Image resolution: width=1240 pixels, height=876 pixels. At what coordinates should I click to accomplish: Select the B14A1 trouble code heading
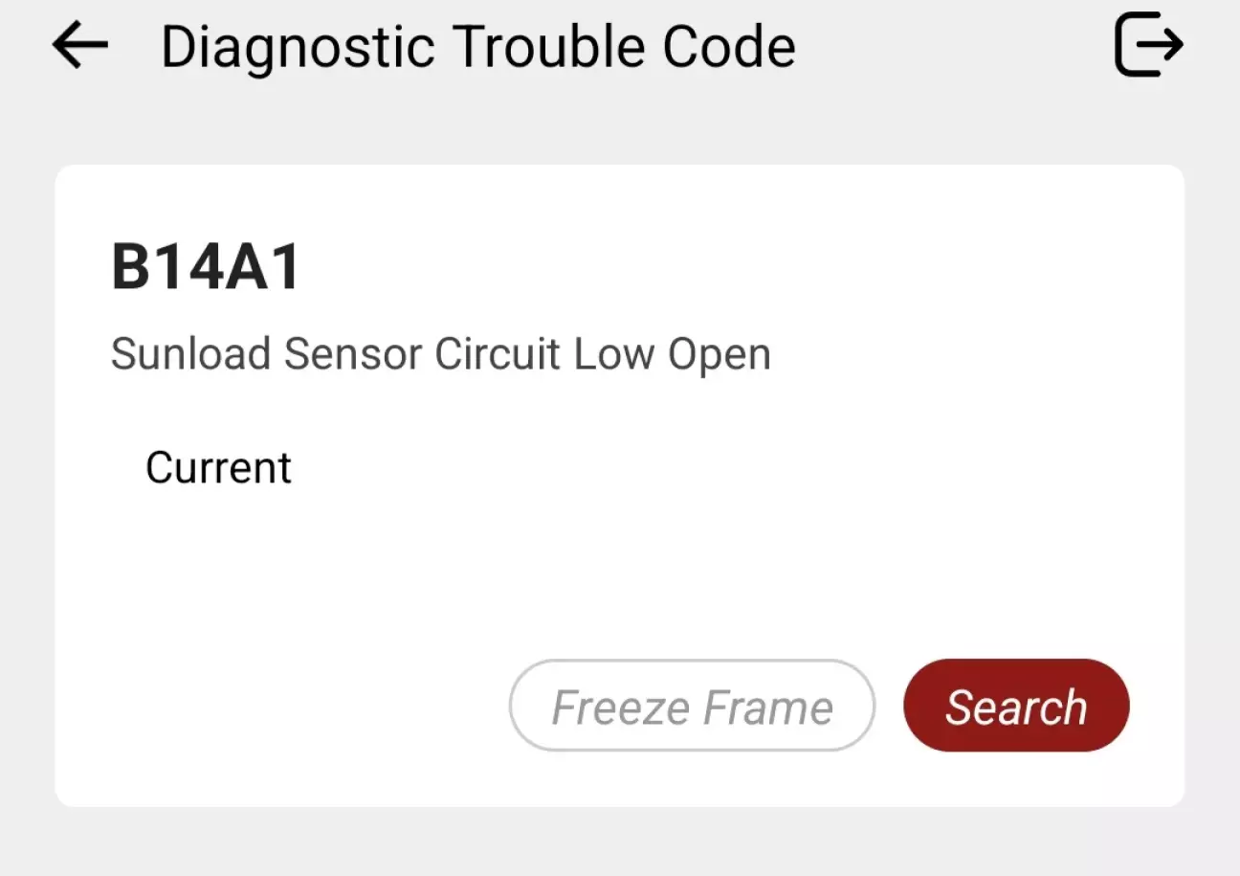207,269
